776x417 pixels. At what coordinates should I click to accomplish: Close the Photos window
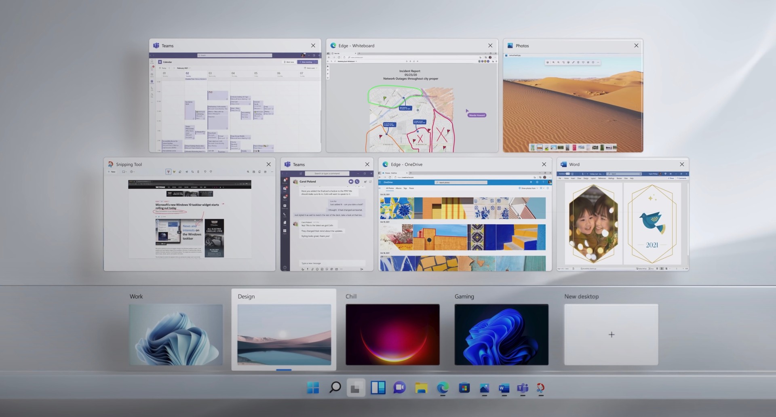(x=636, y=46)
